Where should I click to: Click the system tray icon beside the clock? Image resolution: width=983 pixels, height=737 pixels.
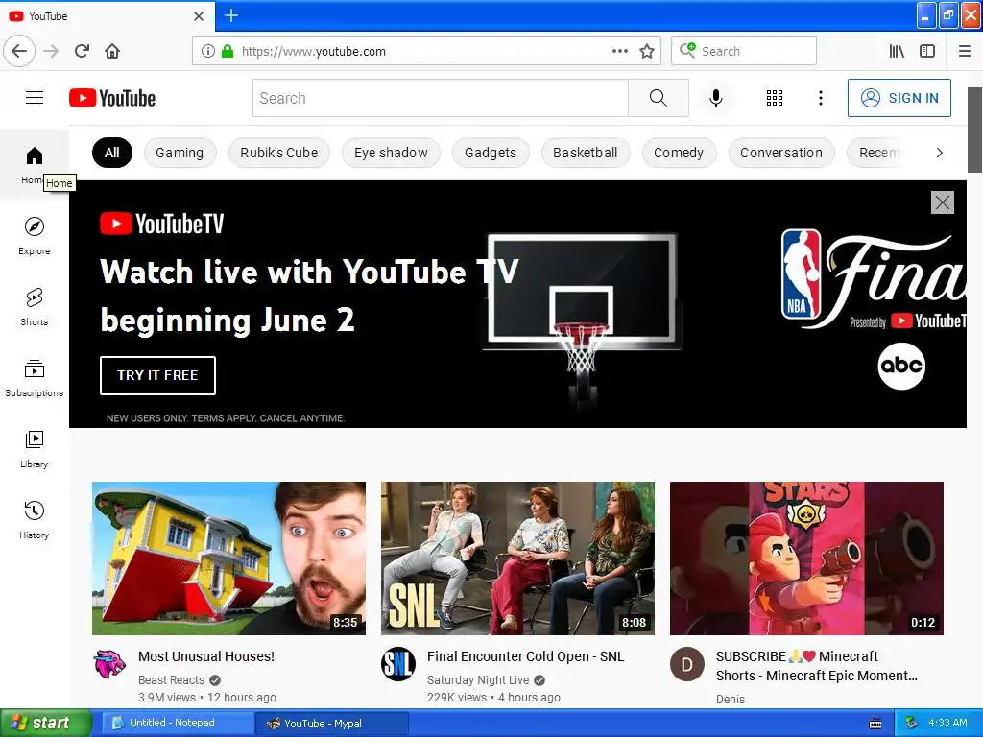pos(912,724)
